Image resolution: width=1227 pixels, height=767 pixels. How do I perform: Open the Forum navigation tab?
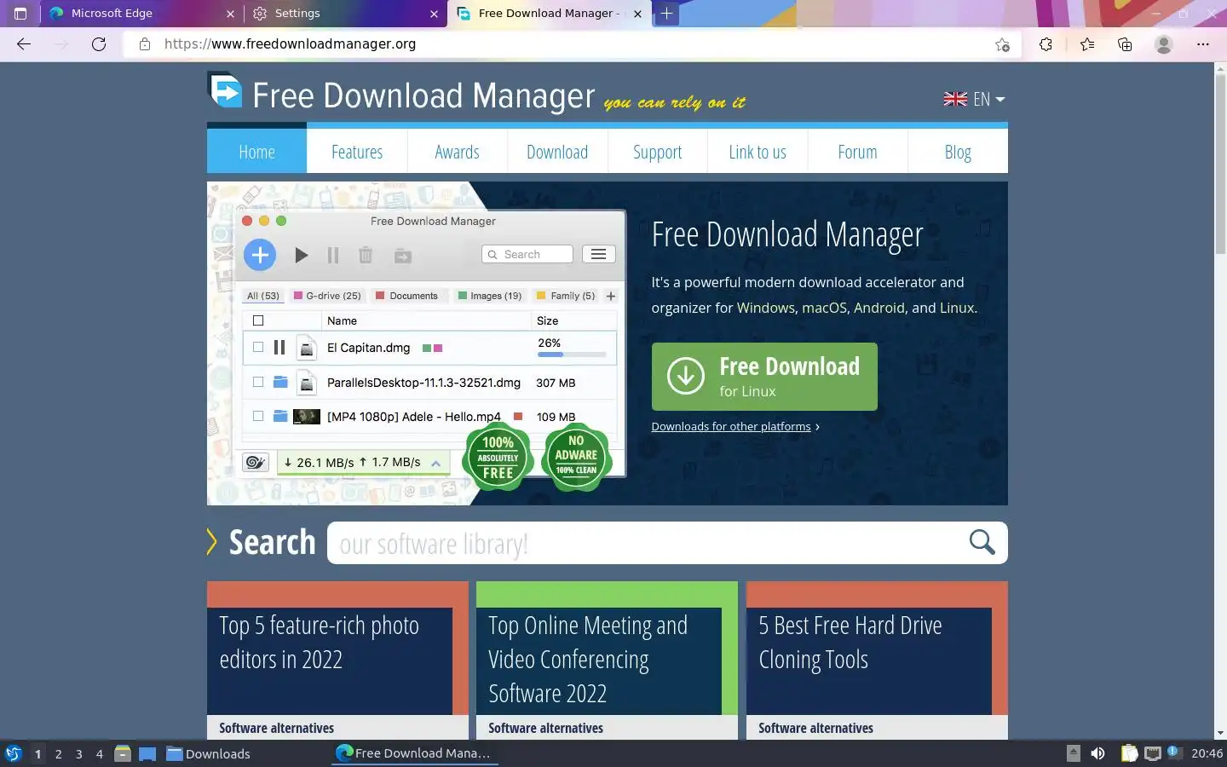pos(857,152)
